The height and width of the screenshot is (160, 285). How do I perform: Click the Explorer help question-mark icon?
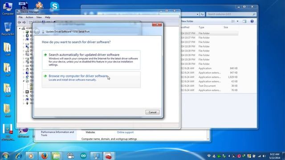coord(252,21)
